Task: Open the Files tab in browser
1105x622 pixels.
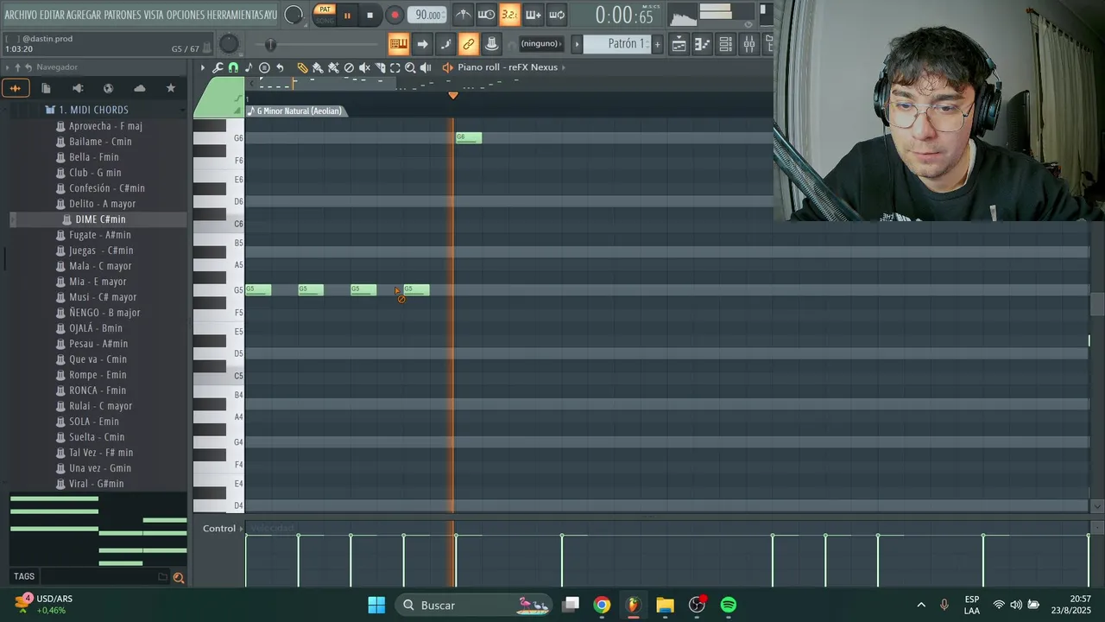Action: pos(47,88)
